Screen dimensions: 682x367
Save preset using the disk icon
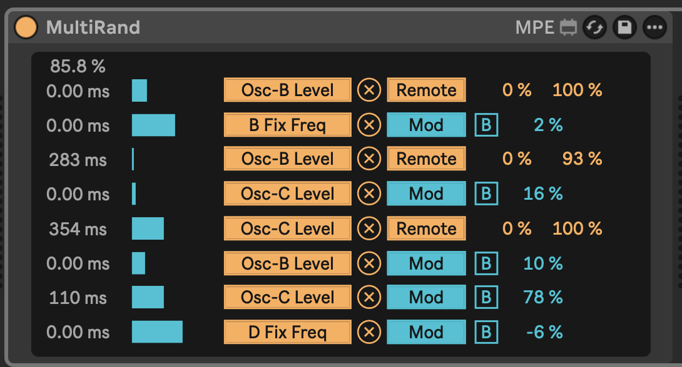(x=624, y=27)
